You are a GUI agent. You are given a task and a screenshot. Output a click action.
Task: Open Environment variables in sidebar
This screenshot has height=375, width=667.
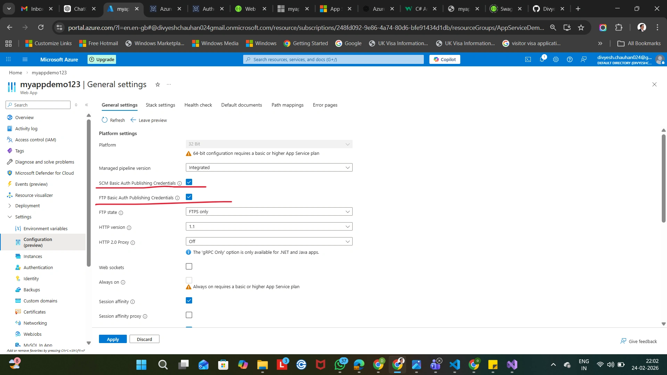(x=46, y=228)
